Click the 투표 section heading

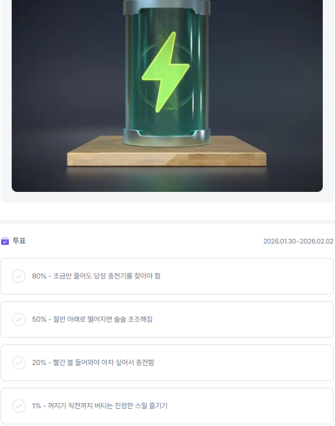(19, 241)
